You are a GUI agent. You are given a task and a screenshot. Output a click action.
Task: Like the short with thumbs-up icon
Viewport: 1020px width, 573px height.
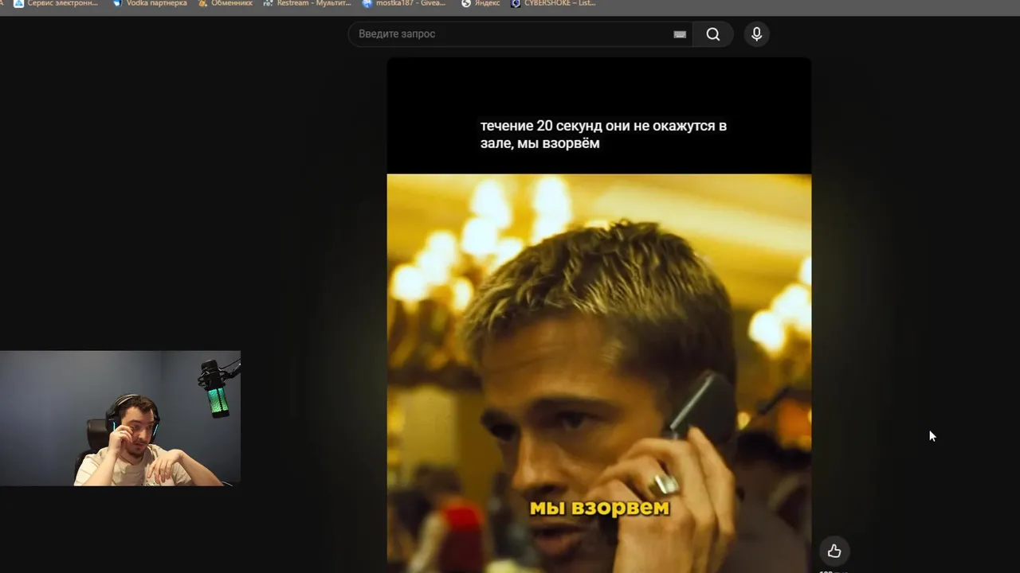tap(834, 551)
